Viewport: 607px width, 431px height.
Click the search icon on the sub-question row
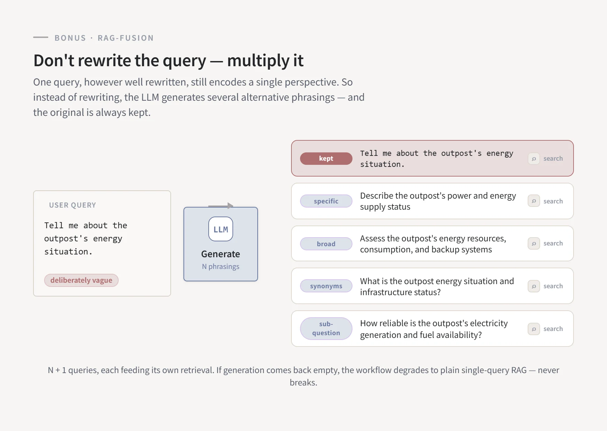click(534, 329)
